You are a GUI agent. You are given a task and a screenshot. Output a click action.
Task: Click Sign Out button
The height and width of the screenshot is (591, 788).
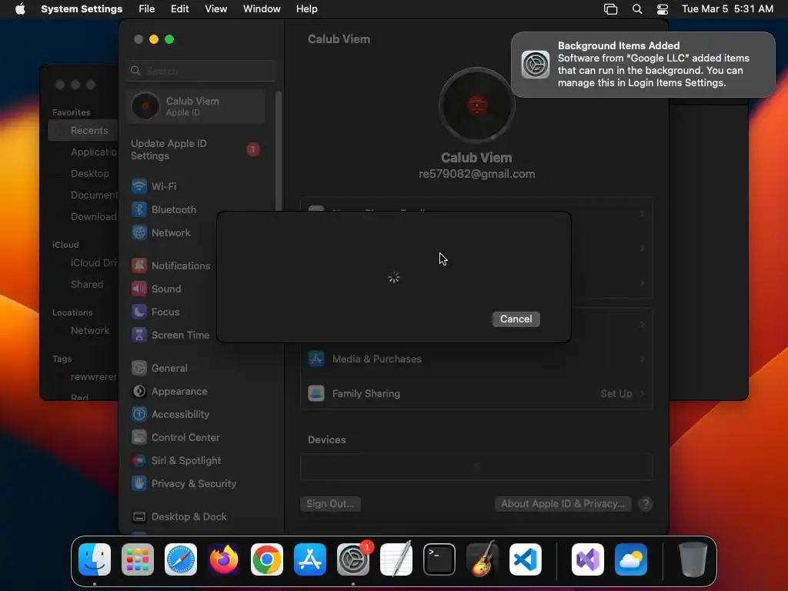330,503
